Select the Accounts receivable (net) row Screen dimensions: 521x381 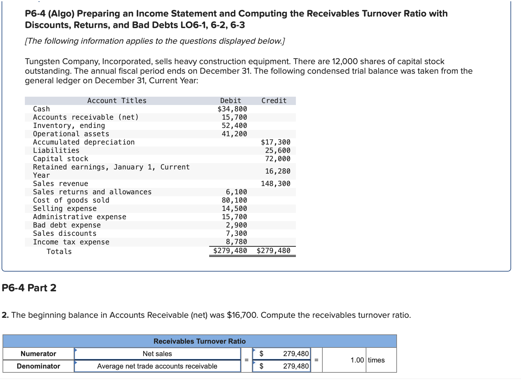(x=85, y=117)
